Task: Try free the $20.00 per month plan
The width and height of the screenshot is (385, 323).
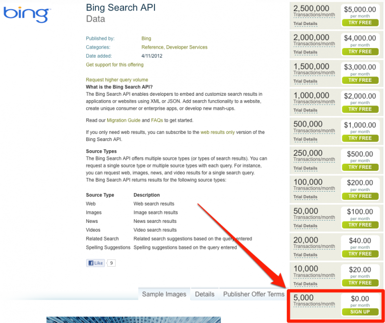Action: (x=360, y=283)
